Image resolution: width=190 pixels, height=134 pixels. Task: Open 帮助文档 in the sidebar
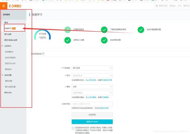[8, 92]
